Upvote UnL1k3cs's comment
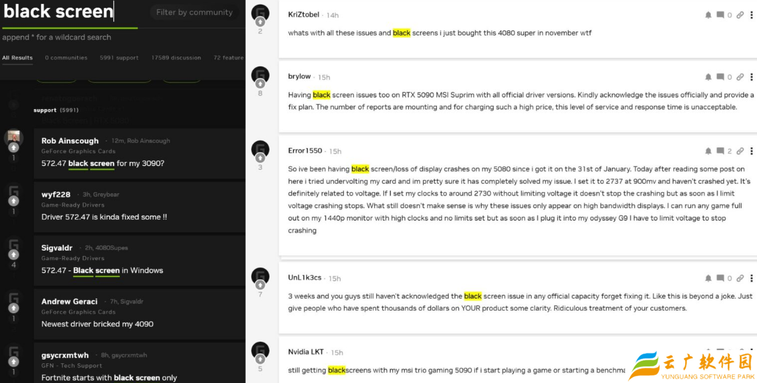Image resolution: width=757 pixels, height=383 pixels. [260, 285]
